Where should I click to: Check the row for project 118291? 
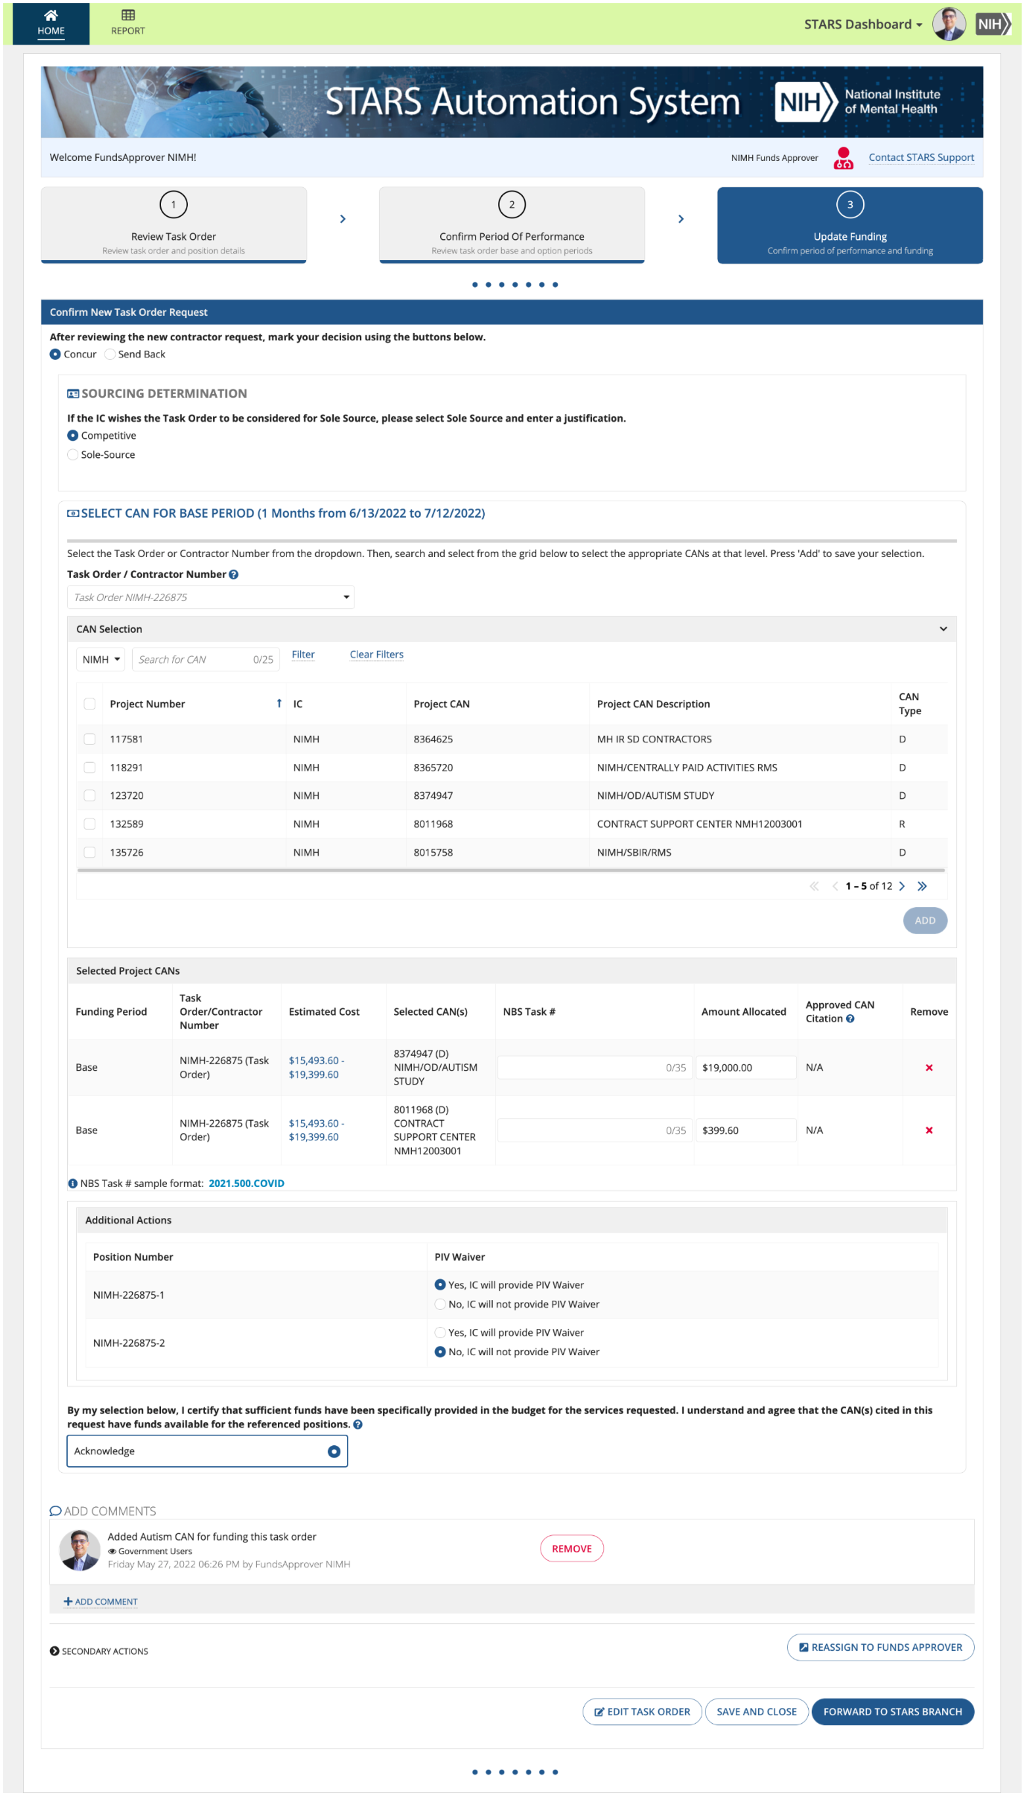(x=90, y=767)
